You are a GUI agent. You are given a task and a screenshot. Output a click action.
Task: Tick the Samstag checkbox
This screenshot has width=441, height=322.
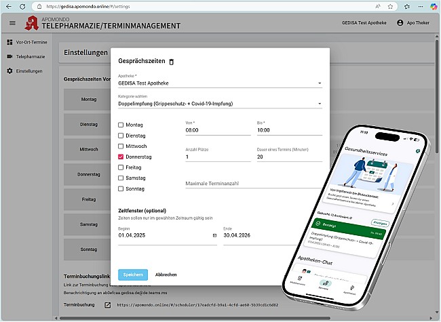(x=121, y=178)
